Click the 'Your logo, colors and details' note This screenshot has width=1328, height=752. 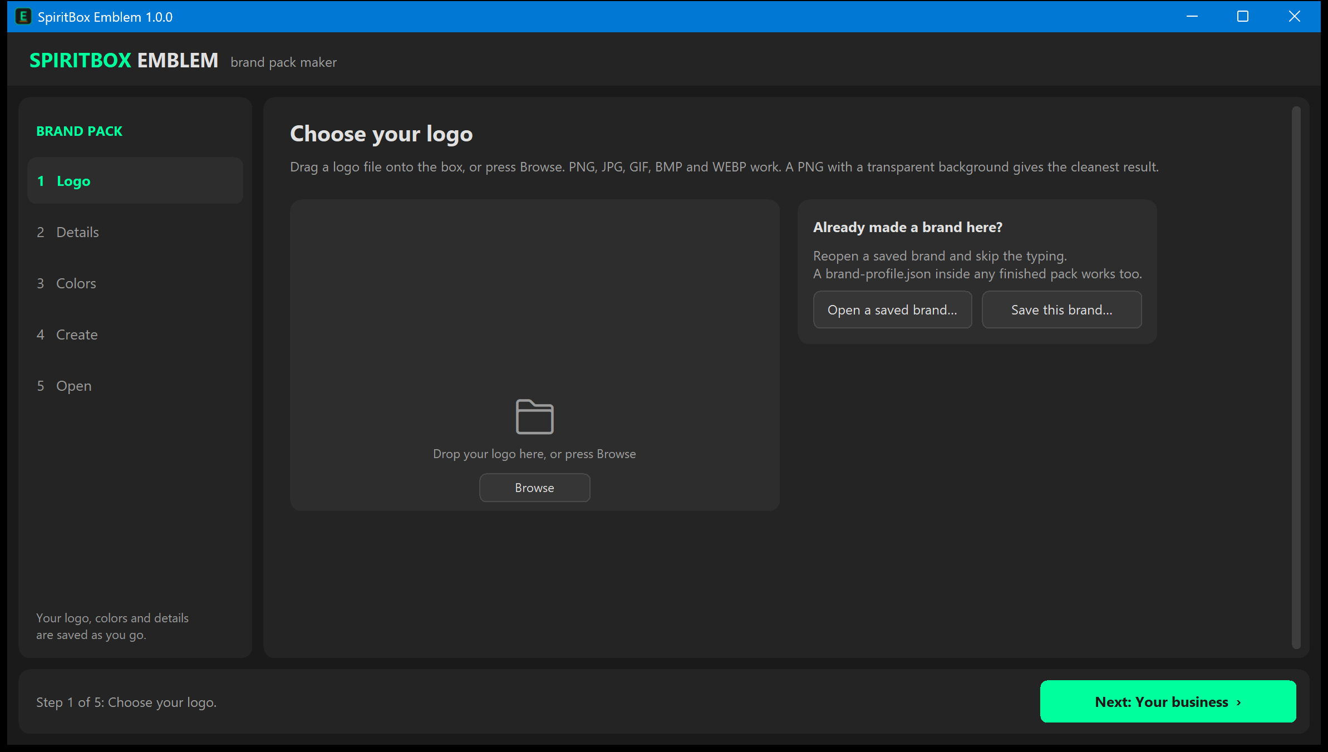pos(112,626)
